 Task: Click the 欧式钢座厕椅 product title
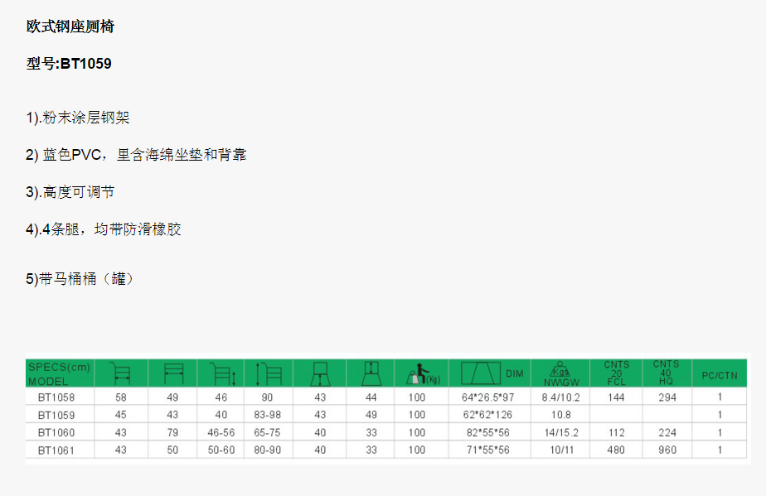70,27
